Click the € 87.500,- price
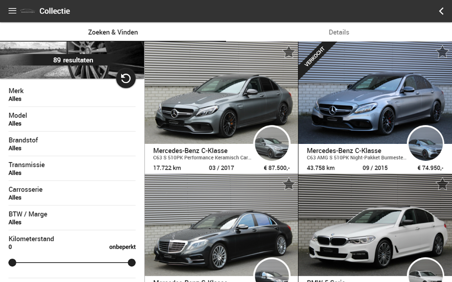Viewport: 452px width, 282px height. click(277, 168)
